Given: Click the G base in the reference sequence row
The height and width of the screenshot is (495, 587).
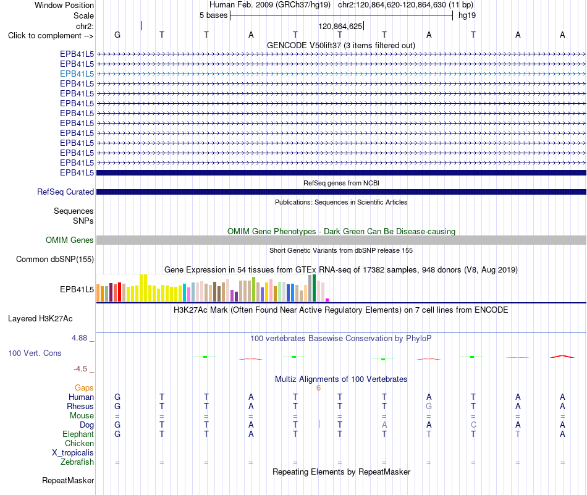Looking at the screenshot, I should click(x=117, y=35).
